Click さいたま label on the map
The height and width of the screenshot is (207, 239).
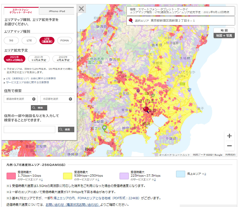[x=147, y=101]
